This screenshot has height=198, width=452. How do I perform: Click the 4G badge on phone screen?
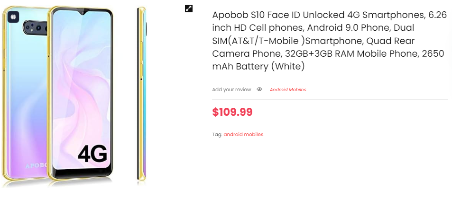(92, 154)
